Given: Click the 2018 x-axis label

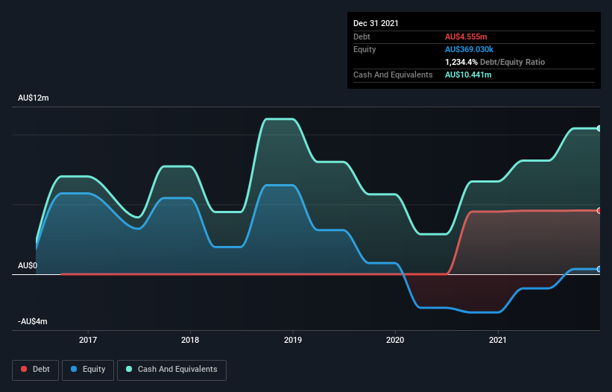Looking at the screenshot, I should [190, 340].
